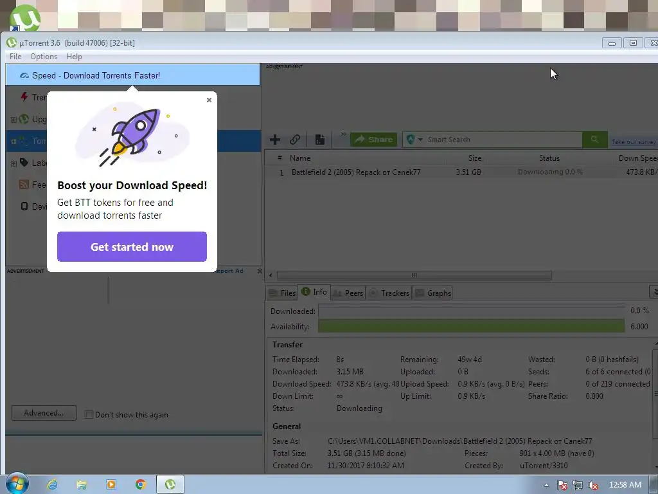
Task: Collapse details pane with chevron button
Action: coord(654,291)
